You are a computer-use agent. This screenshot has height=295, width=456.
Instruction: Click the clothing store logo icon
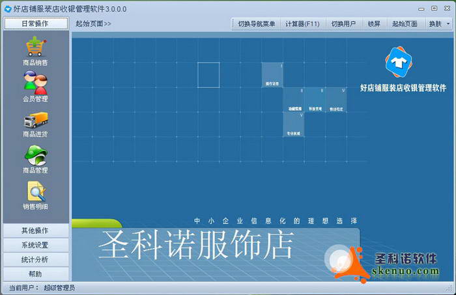(x=403, y=63)
